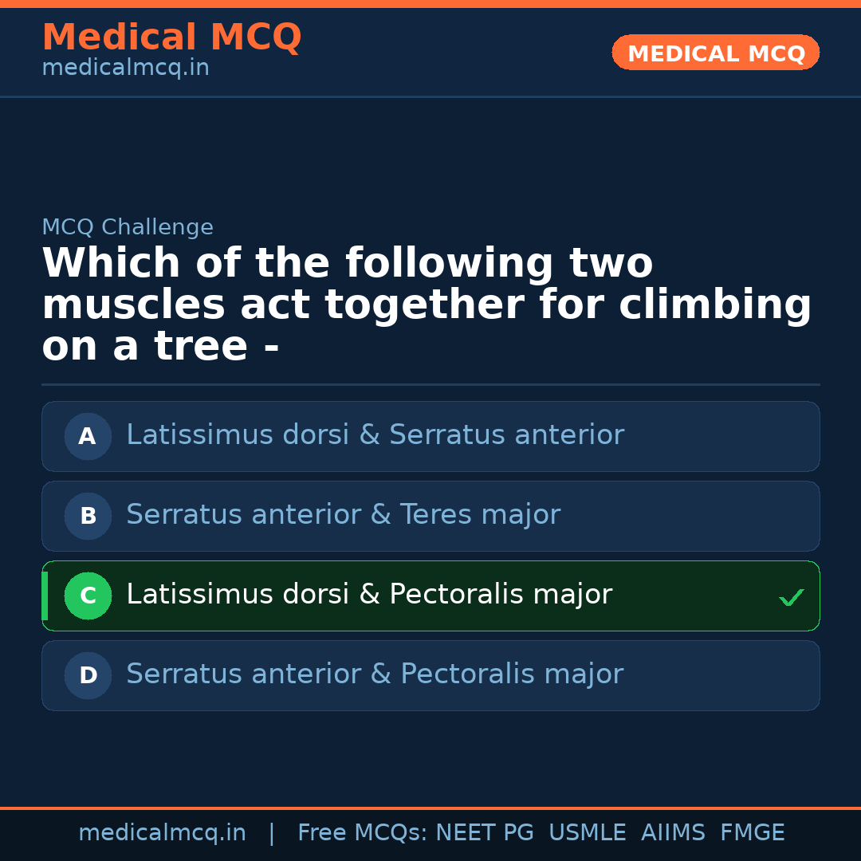Click the Medical MCQ orange title
This screenshot has width=861, height=861.
[171, 37]
